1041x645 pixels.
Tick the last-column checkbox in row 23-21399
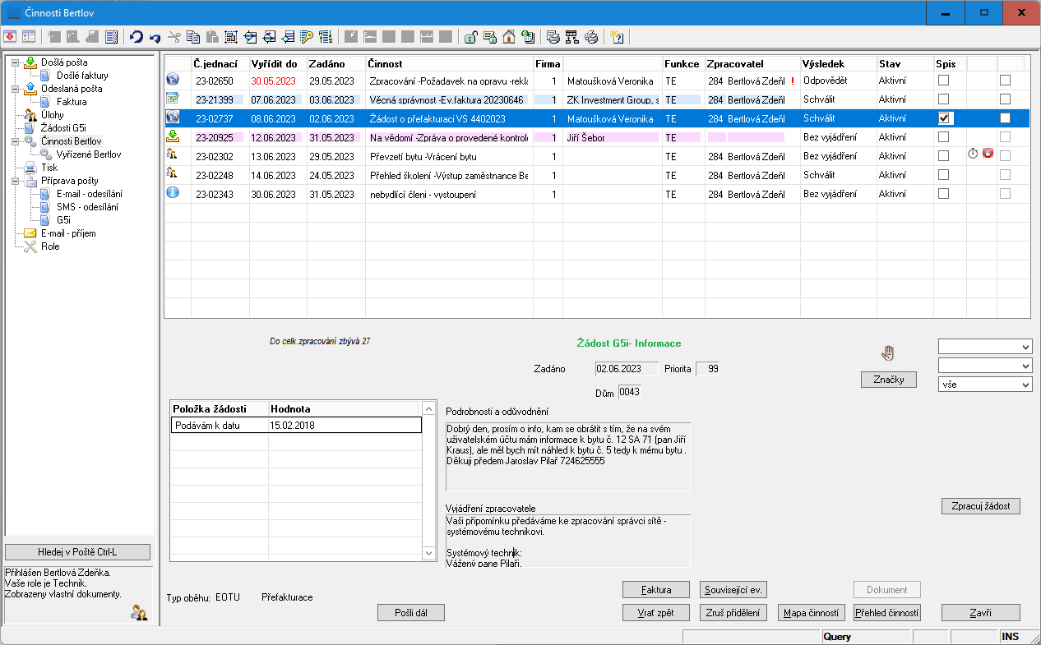point(1005,99)
